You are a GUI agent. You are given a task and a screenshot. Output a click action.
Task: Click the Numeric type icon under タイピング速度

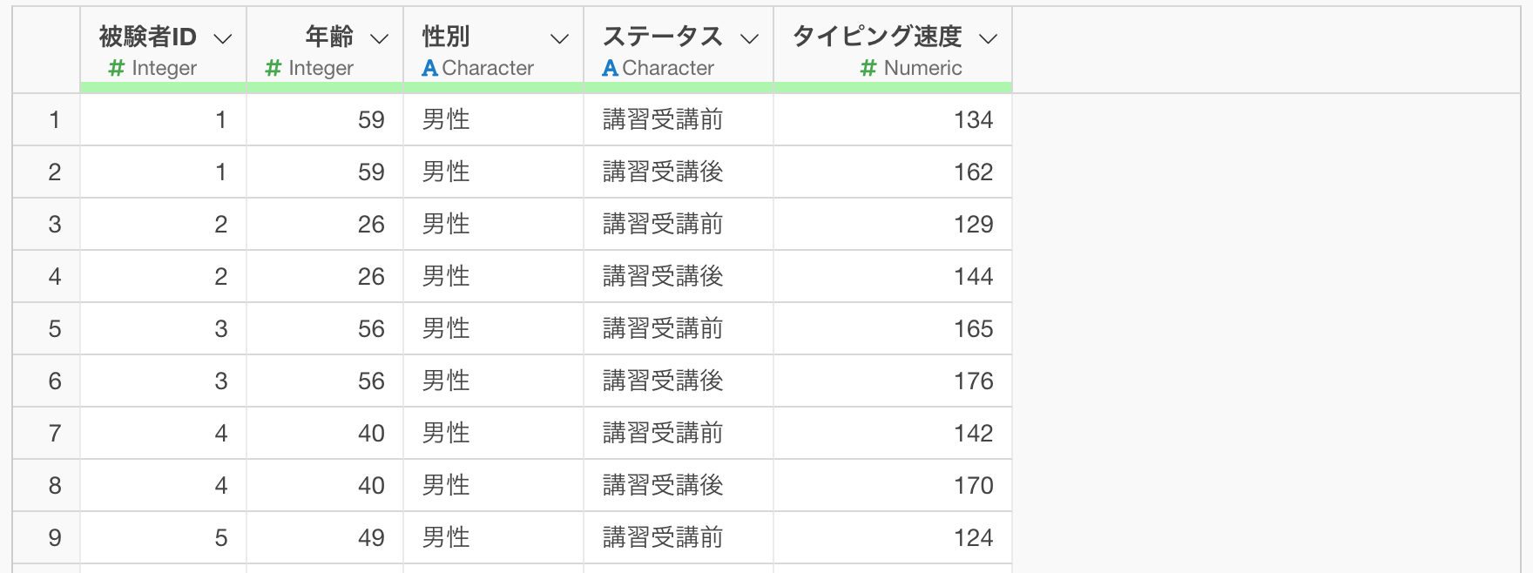coord(868,68)
